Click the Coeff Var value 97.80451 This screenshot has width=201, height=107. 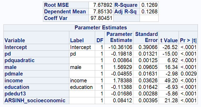point(101,18)
